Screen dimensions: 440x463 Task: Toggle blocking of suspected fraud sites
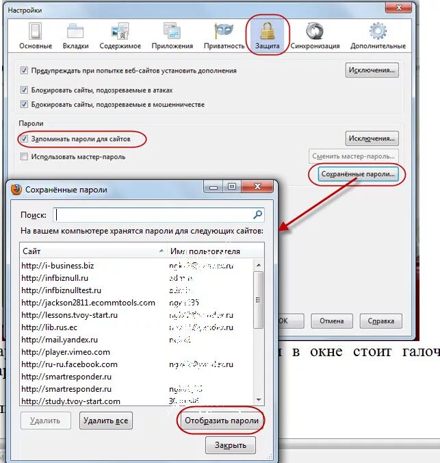(x=24, y=104)
